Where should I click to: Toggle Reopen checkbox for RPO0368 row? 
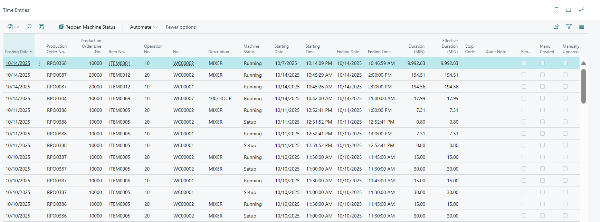524,63
